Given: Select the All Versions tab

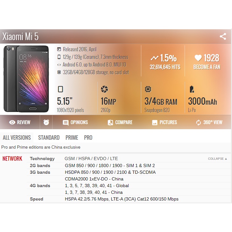Looking at the screenshot, I should coord(17,137).
